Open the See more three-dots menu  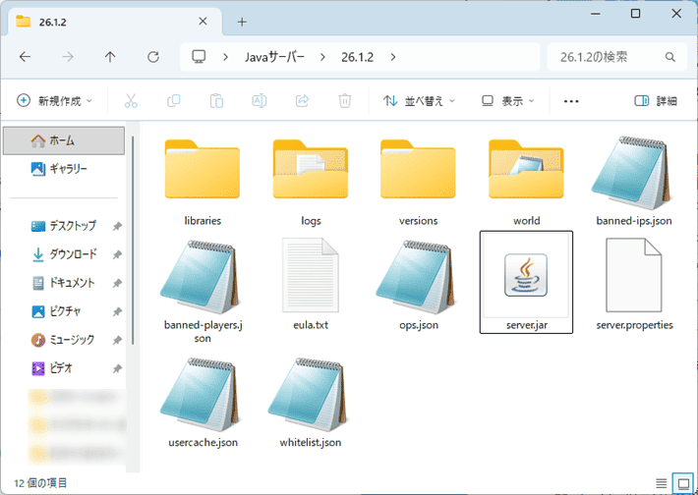coord(571,101)
